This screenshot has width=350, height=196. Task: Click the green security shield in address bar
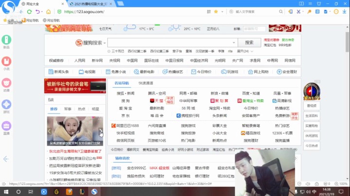pyautogui.click(x=59, y=12)
